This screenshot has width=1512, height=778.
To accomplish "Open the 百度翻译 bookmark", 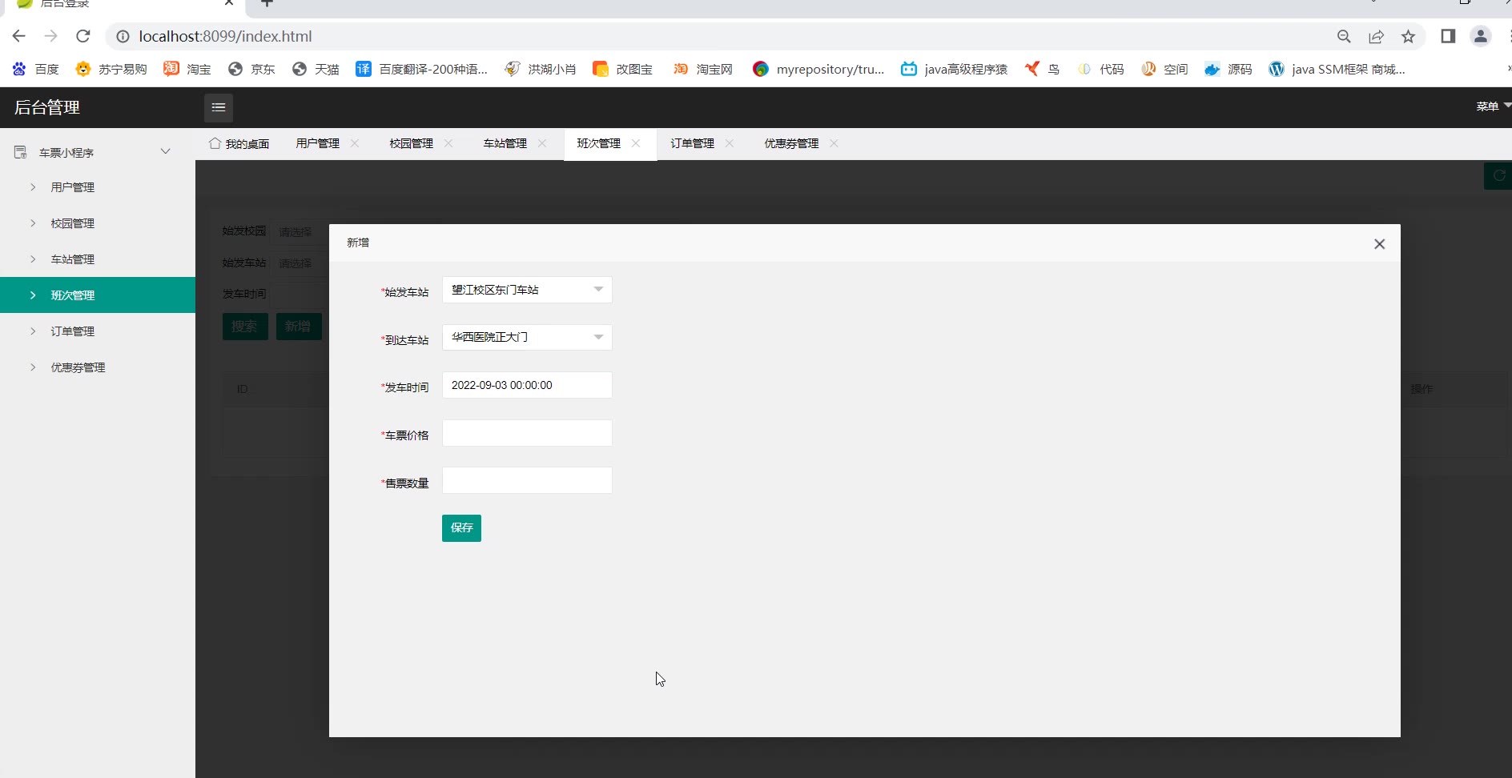I will (421, 69).
